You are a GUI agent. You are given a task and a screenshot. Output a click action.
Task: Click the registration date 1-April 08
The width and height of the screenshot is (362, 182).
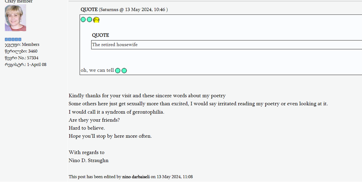tap(37, 64)
